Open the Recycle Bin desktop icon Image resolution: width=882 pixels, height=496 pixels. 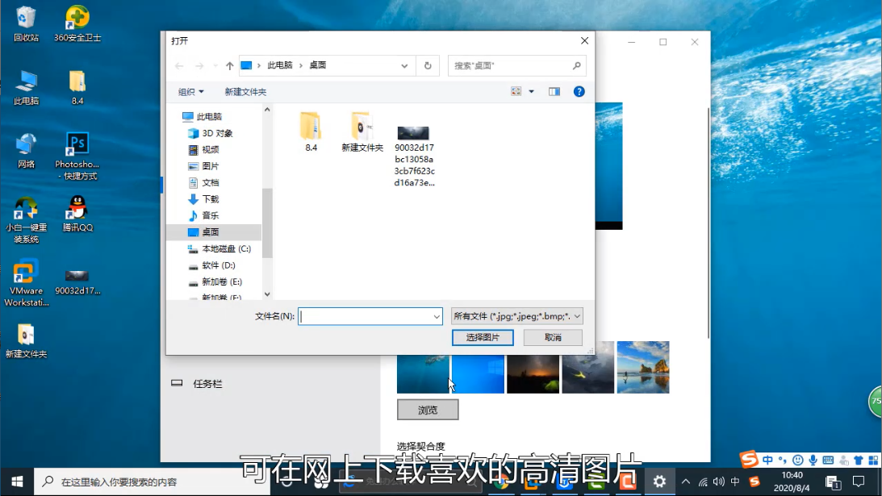[x=26, y=23]
